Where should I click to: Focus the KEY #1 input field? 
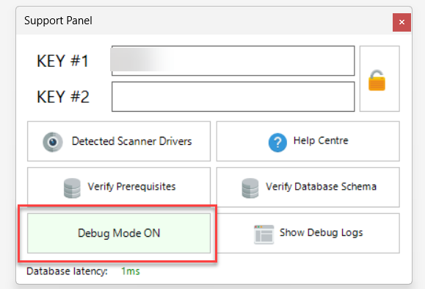233,61
